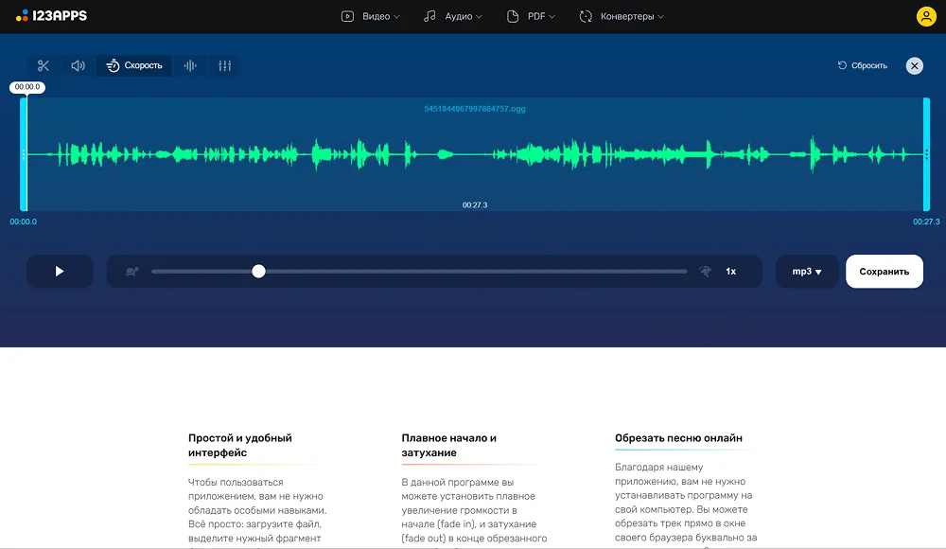946x549 pixels.
Task: Click the right trim handle of waveform
Action: (x=926, y=154)
